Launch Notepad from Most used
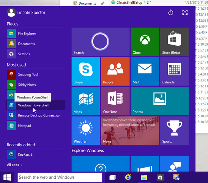Screen dimensions: 208x183 pos(36,125)
